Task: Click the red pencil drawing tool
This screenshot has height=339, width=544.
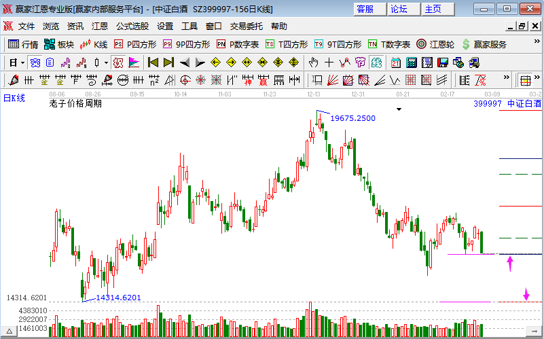Action: 14,80
